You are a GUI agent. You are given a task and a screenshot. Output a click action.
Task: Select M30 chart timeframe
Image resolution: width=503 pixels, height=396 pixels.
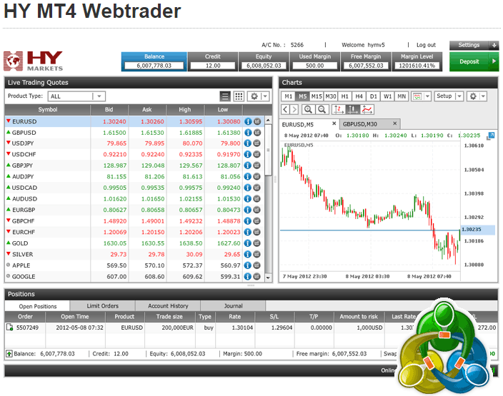click(x=331, y=96)
